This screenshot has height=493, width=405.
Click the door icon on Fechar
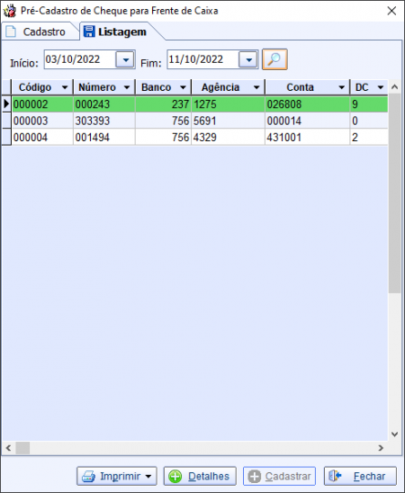coord(335,476)
